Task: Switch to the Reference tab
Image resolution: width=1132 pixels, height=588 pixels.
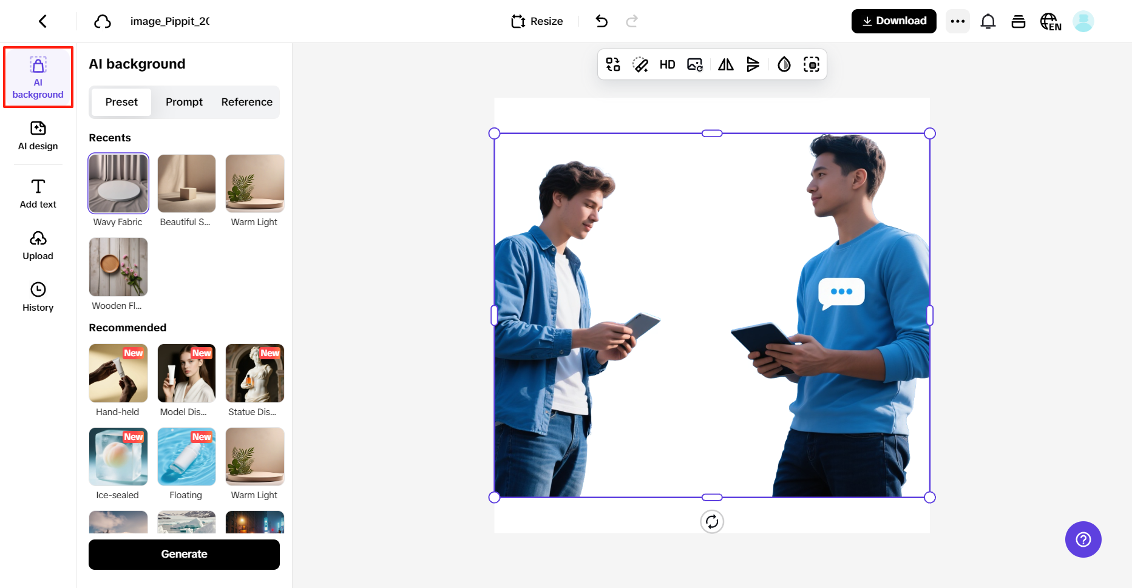Action: click(246, 102)
